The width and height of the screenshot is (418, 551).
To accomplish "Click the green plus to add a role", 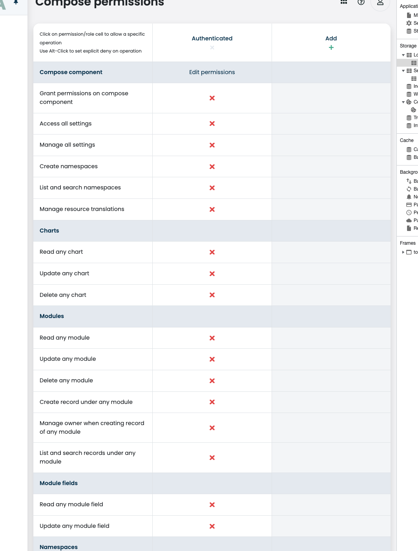I will pyautogui.click(x=331, y=47).
